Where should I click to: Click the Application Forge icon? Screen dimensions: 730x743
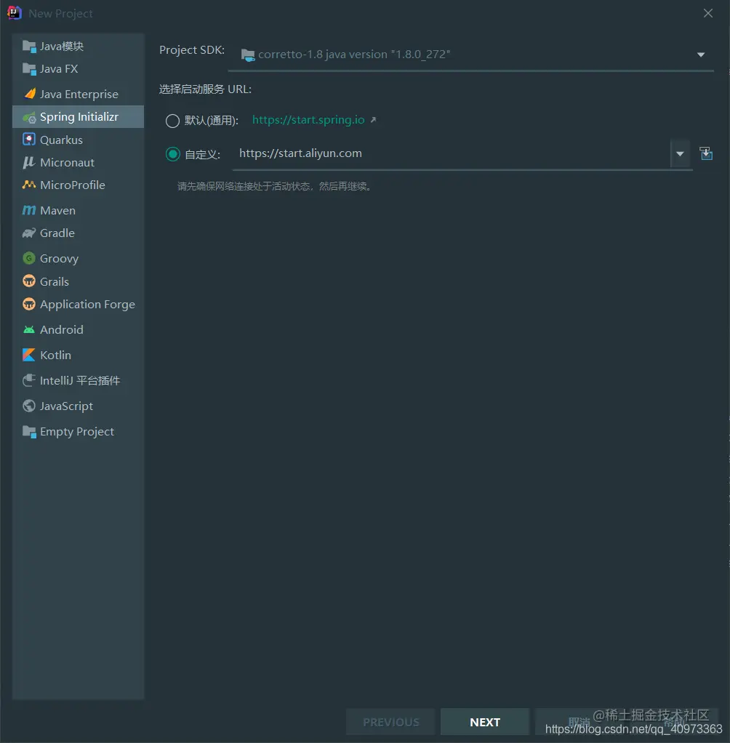coord(29,304)
